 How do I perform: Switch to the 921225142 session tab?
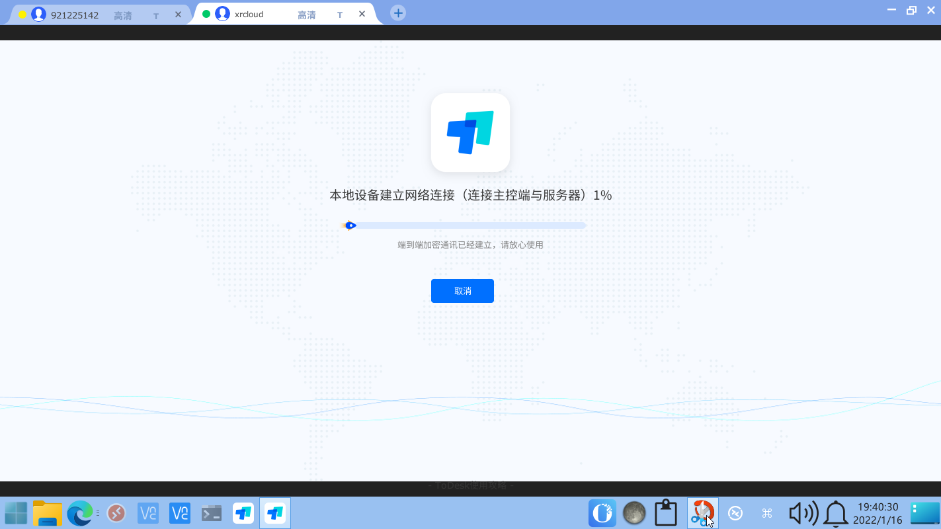tap(74, 15)
